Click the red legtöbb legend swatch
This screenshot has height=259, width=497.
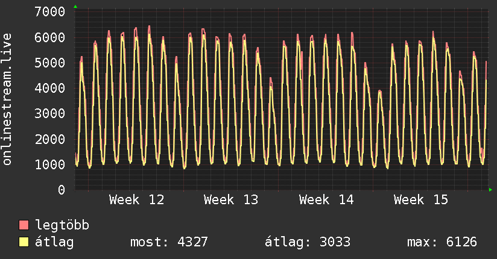[24, 226]
